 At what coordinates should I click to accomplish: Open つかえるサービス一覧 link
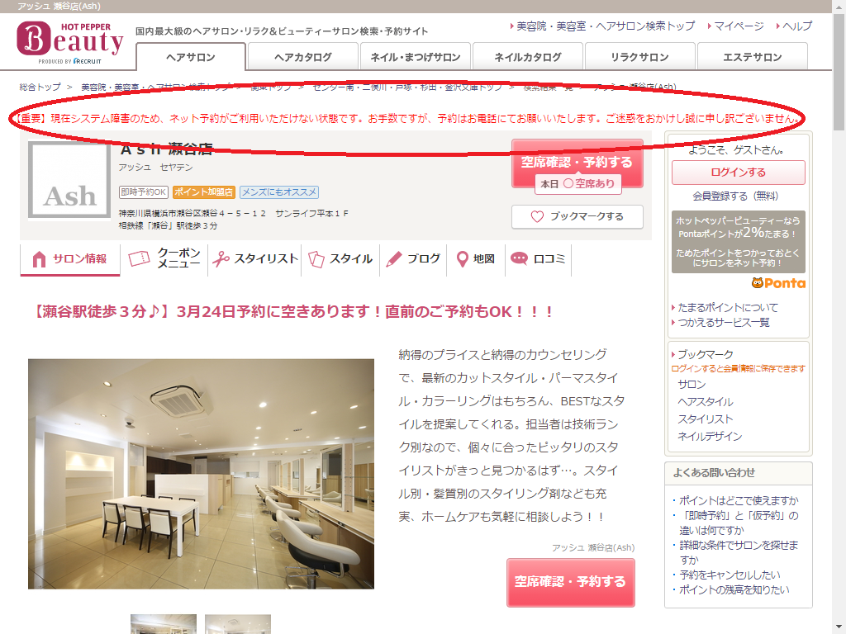724,323
